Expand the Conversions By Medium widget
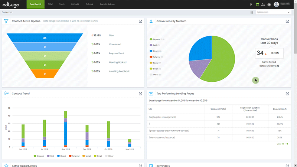The width and height of the screenshot is (297, 167). (287, 21)
